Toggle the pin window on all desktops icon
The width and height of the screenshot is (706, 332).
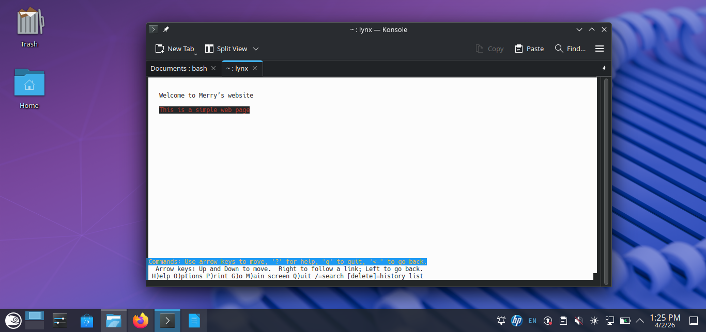(x=166, y=29)
